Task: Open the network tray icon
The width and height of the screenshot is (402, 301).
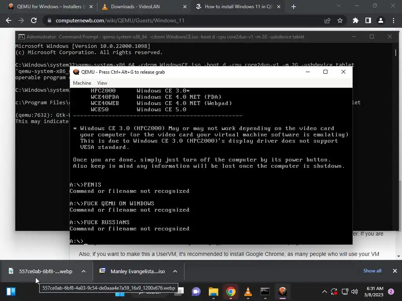Action: [x=345, y=292]
